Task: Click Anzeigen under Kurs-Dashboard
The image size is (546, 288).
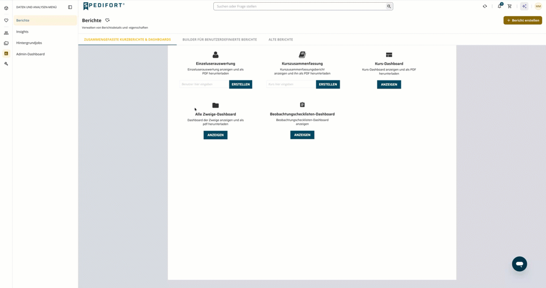Action: (x=389, y=84)
